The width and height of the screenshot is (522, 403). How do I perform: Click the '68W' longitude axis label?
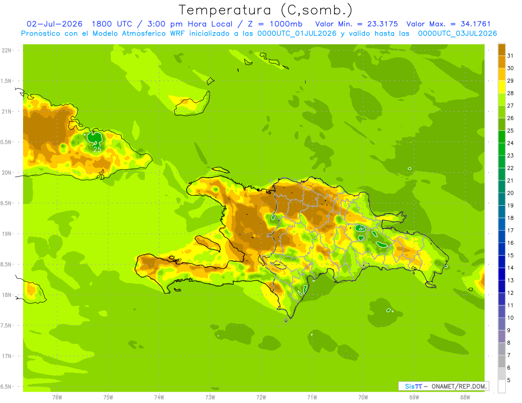tap(465, 397)
